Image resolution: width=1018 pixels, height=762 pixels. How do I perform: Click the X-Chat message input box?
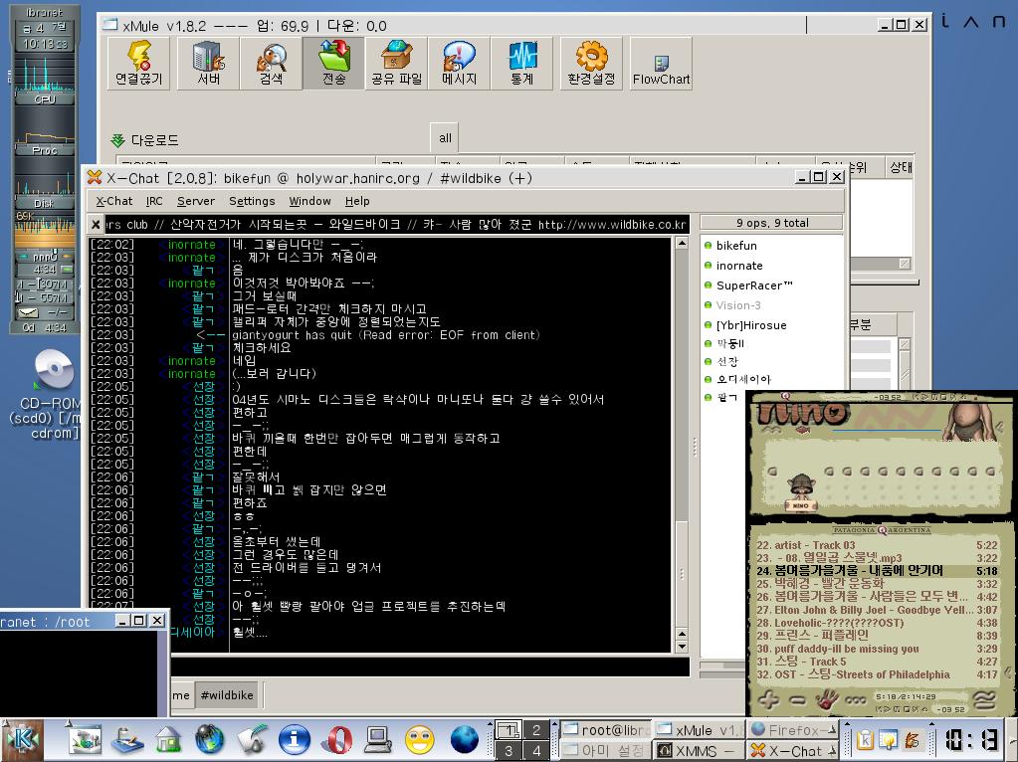[x=430, y=667]
